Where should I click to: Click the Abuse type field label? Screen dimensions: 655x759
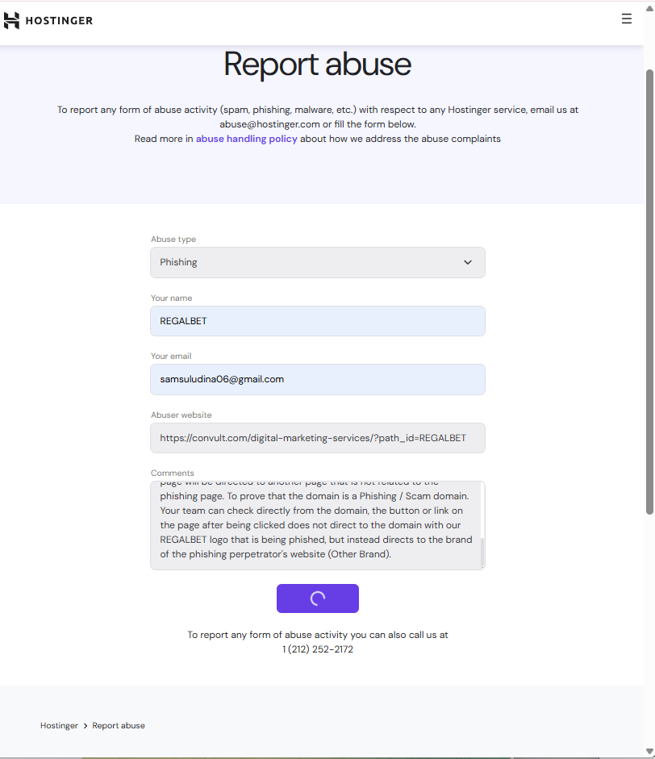click(x=173, y=239)
